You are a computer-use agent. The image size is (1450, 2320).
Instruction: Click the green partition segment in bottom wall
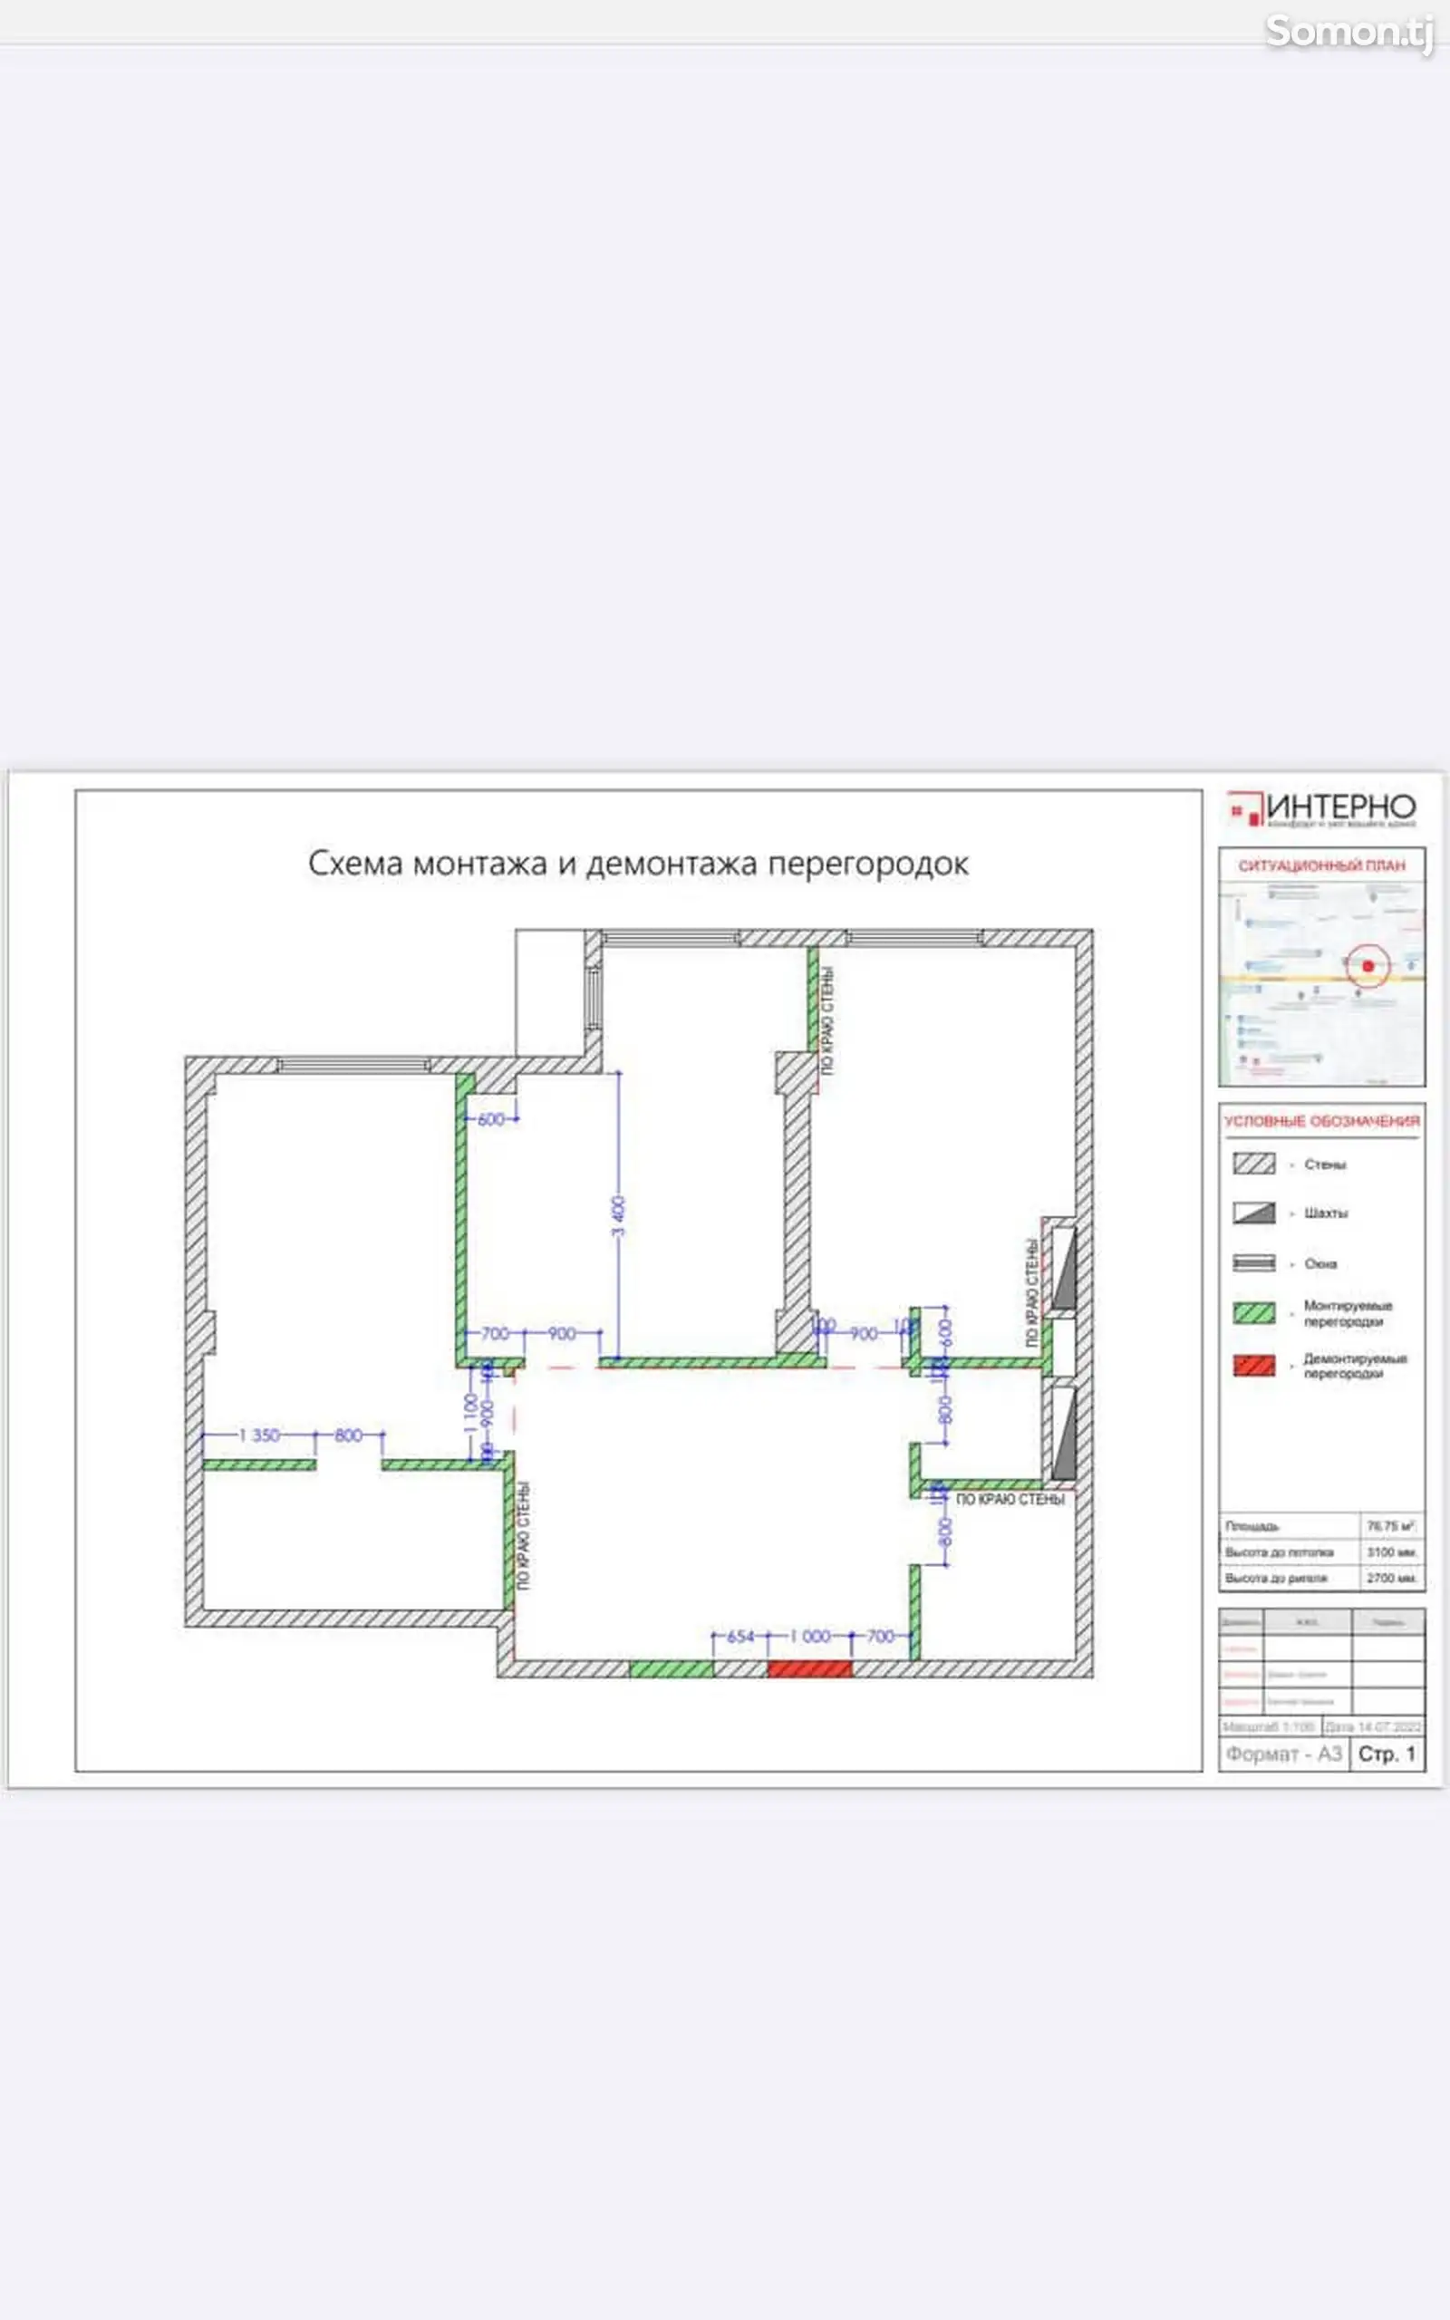coord(672,1669)
